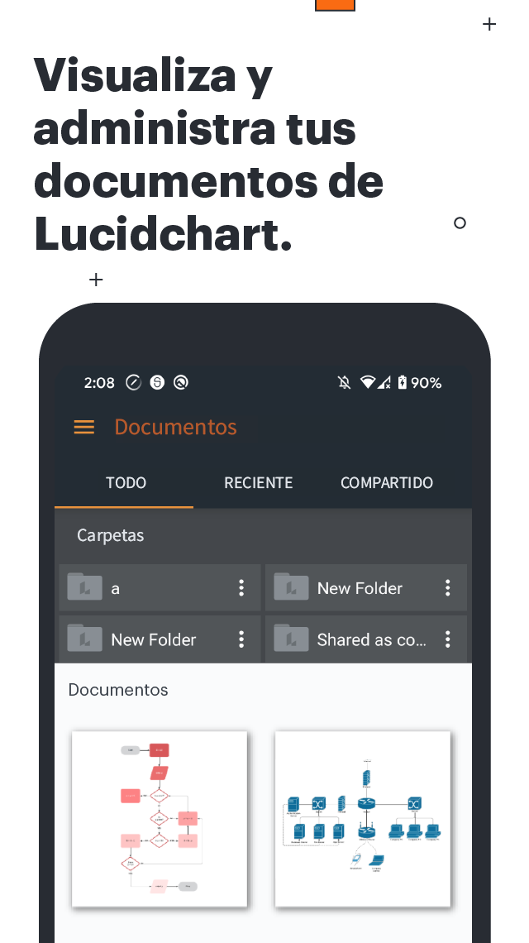Open the red flowchart document thumbnail
This screenshot has width=529, height=943.
tap(160, 819)
